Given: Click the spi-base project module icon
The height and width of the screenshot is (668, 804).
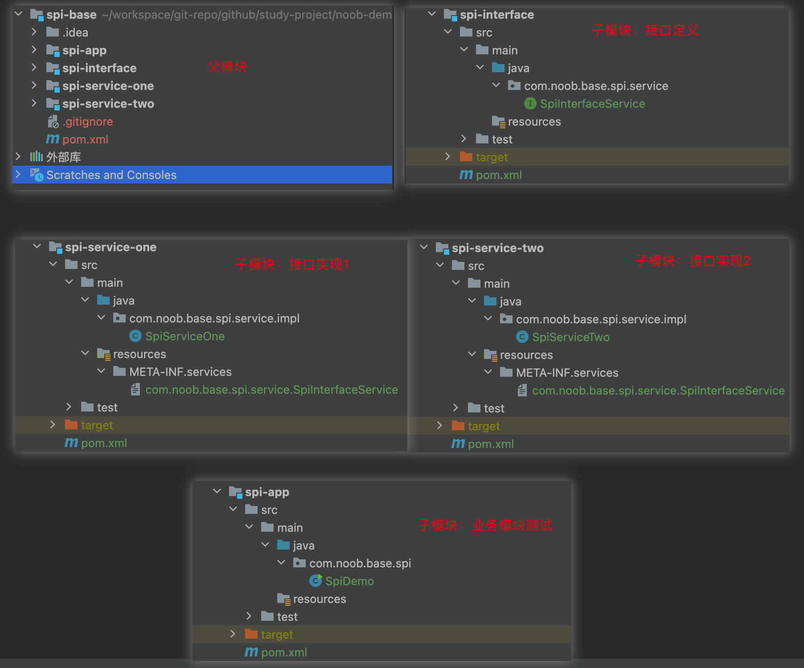Looking at the screenshot, I should [x=37, y=15].
